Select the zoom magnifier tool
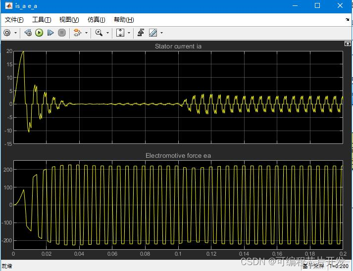353x271 pixels. click(99, 33)
